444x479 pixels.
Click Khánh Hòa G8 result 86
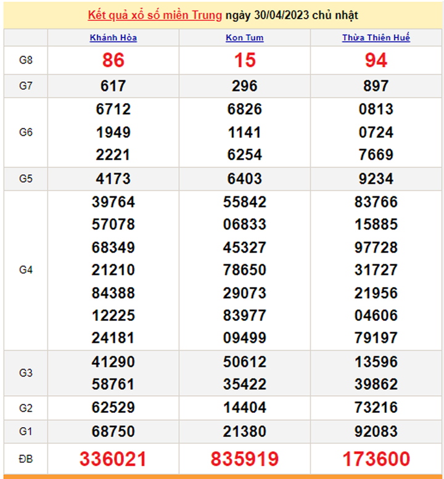113,60
